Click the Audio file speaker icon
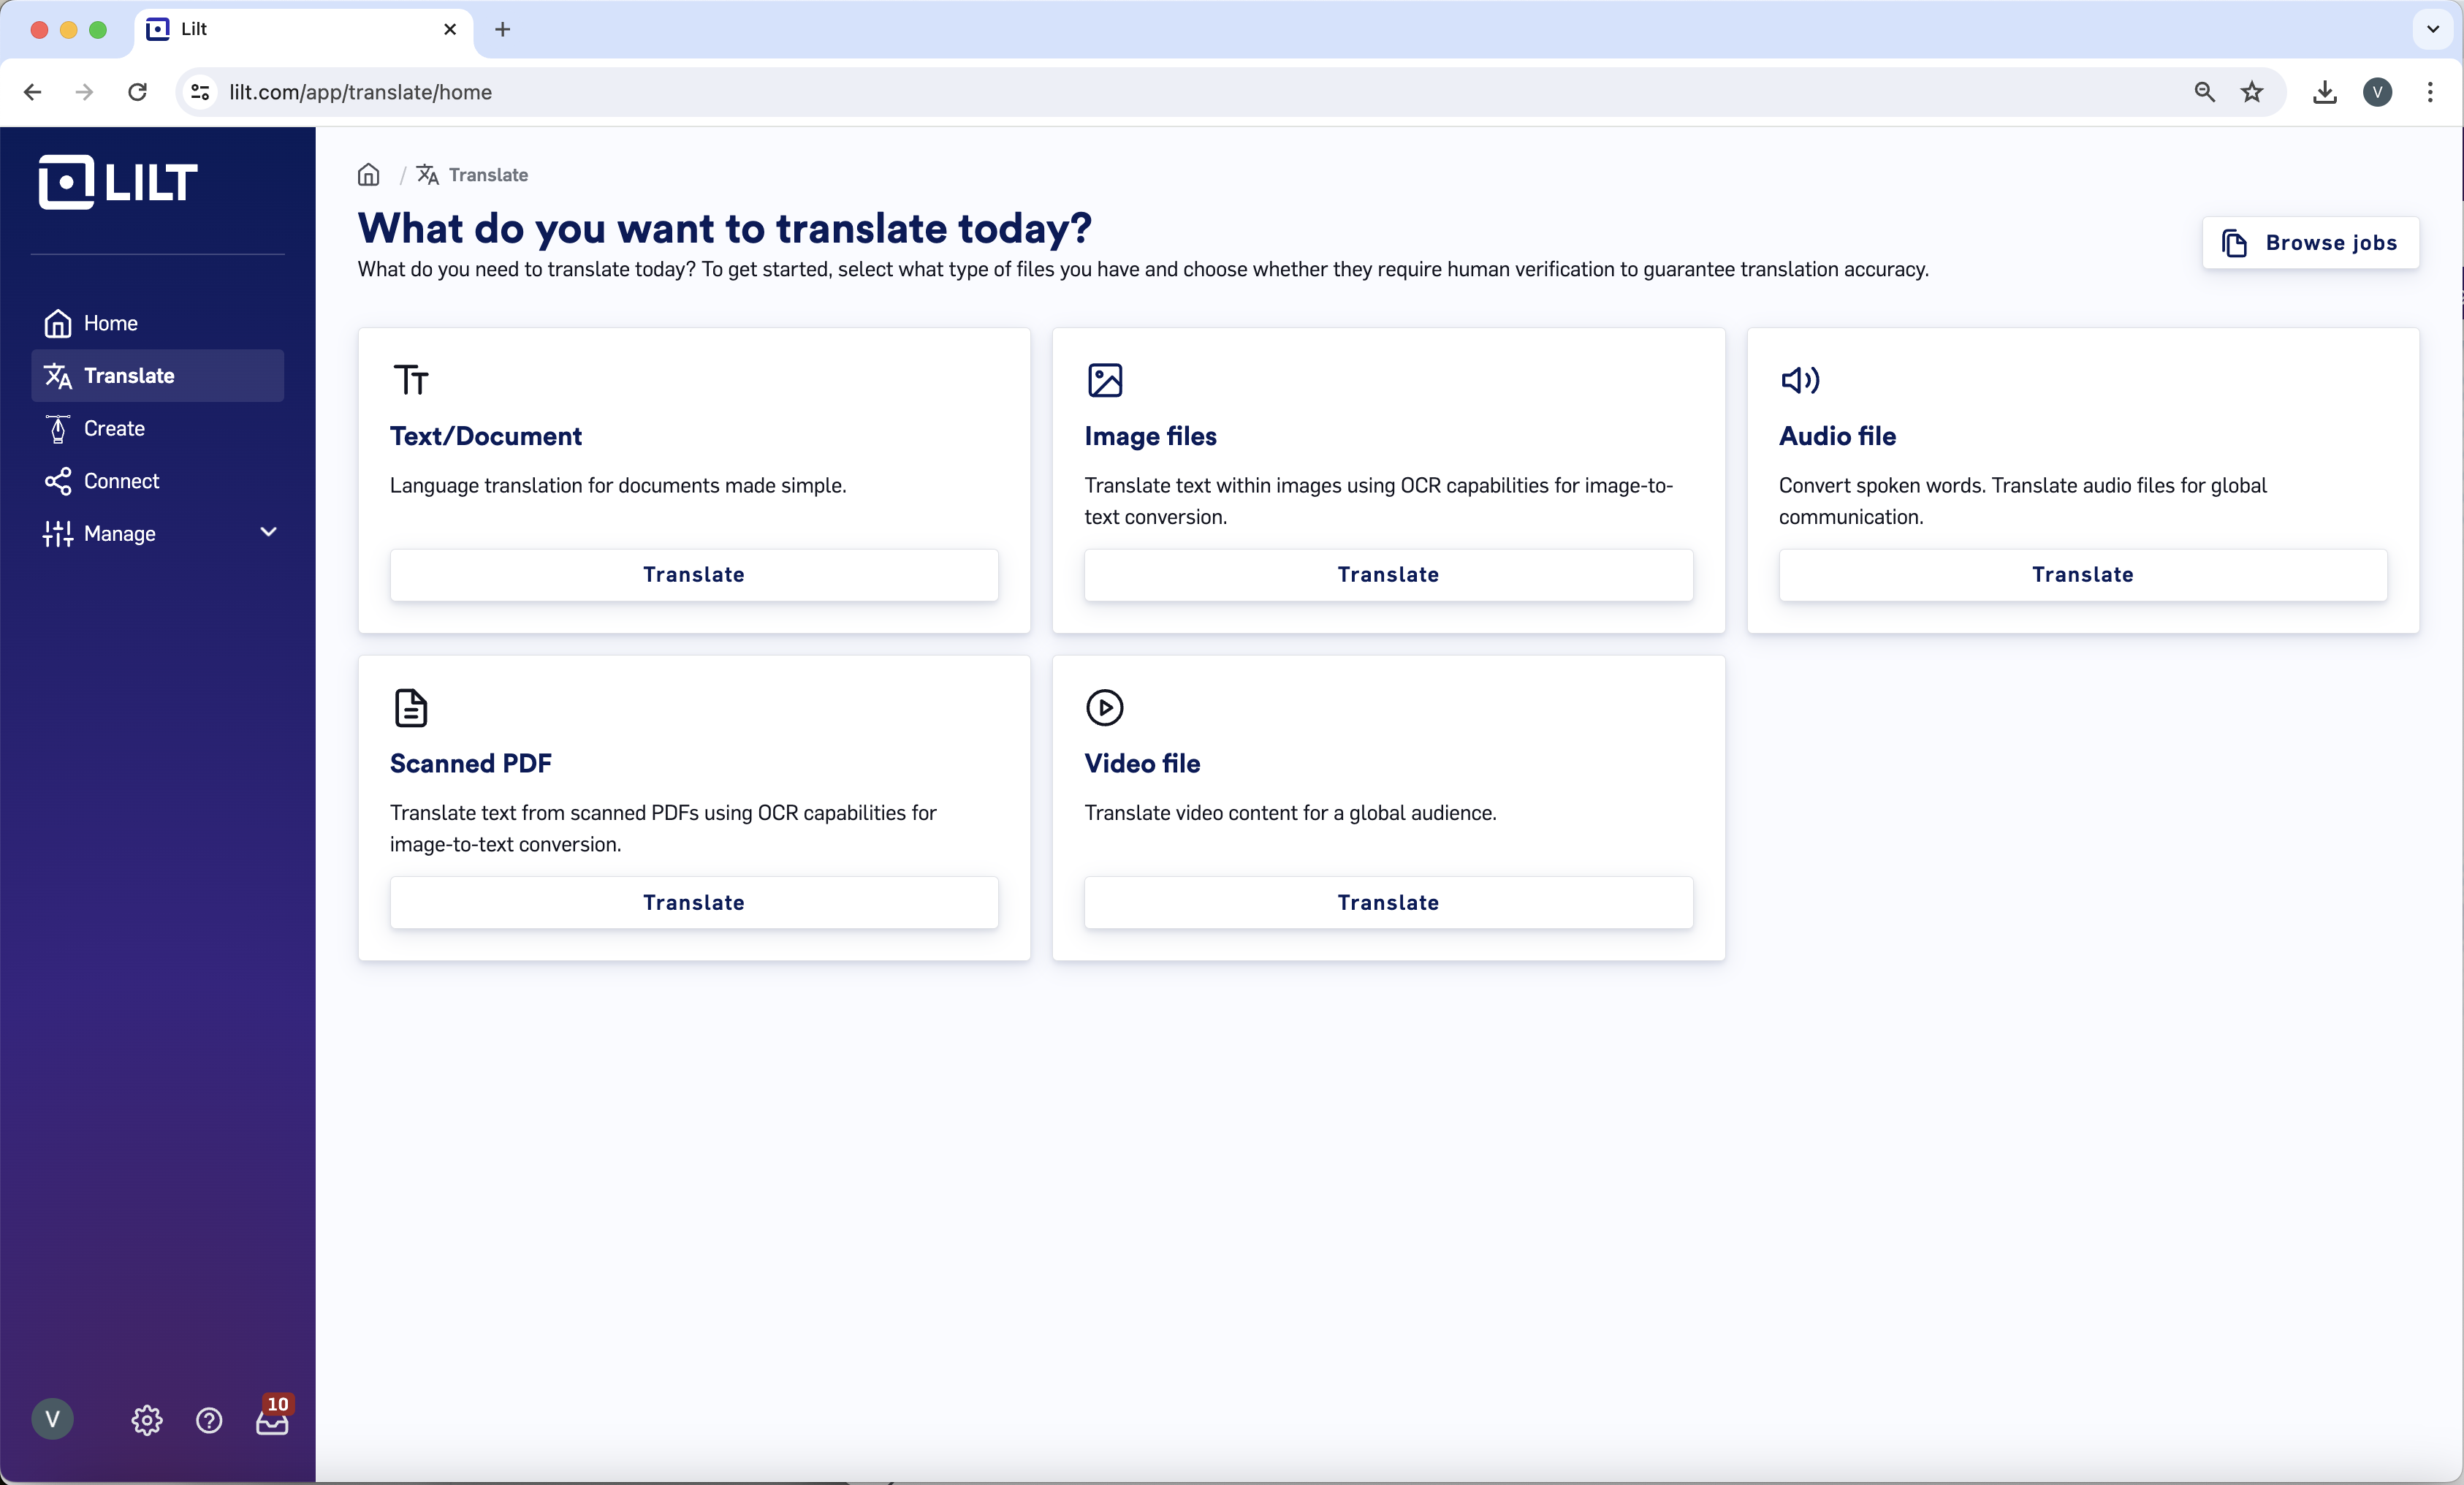The height and width of the screenshot is (1485, 2464). click(x=1800, y=380)
